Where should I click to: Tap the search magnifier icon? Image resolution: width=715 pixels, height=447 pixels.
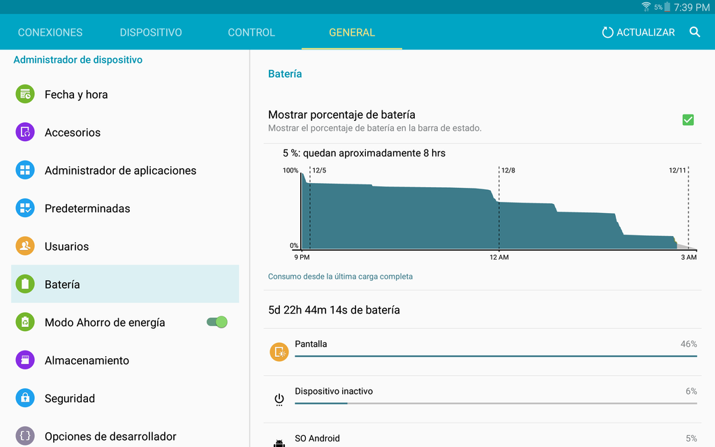695,32
